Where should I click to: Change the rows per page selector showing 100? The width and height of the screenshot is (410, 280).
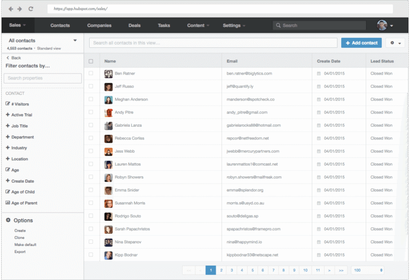pos(368,270)
